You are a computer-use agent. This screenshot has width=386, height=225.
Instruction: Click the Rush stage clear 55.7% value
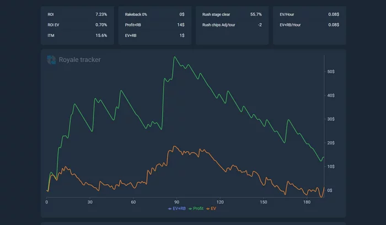256,14
